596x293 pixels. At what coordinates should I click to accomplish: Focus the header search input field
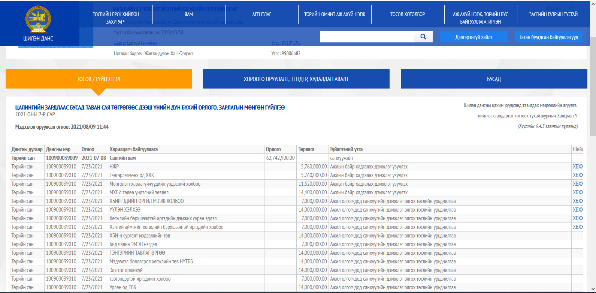pos(367,37)
